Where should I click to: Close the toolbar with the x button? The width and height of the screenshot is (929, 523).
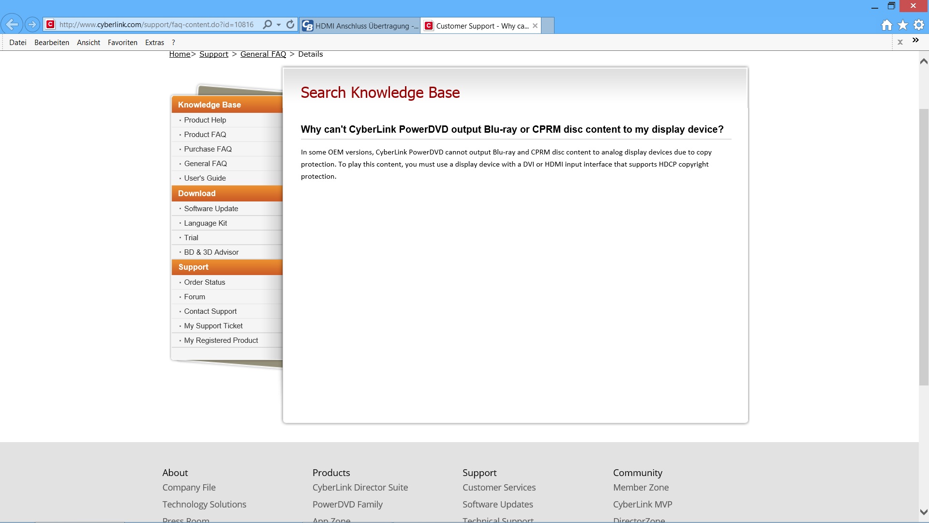click(x=900, y=42)
